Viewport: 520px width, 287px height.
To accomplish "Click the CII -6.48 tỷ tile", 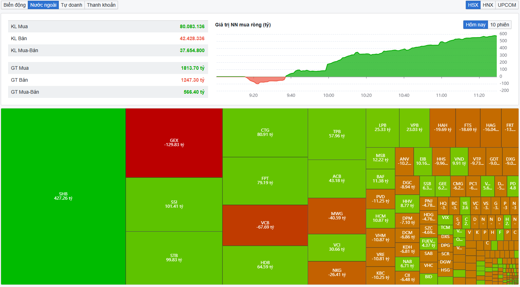I will pyautogui.click(x=407, y=278).
